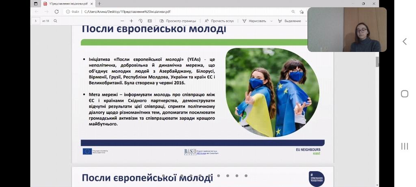Start Прочесть вслух read aloud
This screenshot has width=416, height=187.
click(219, 21)
